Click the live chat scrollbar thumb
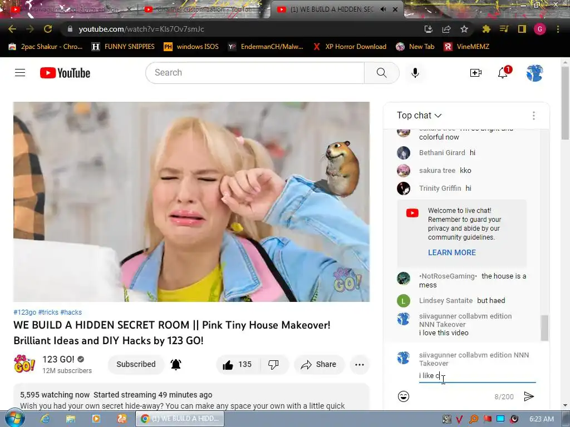570x427 pixels. [x=544, y=328]
